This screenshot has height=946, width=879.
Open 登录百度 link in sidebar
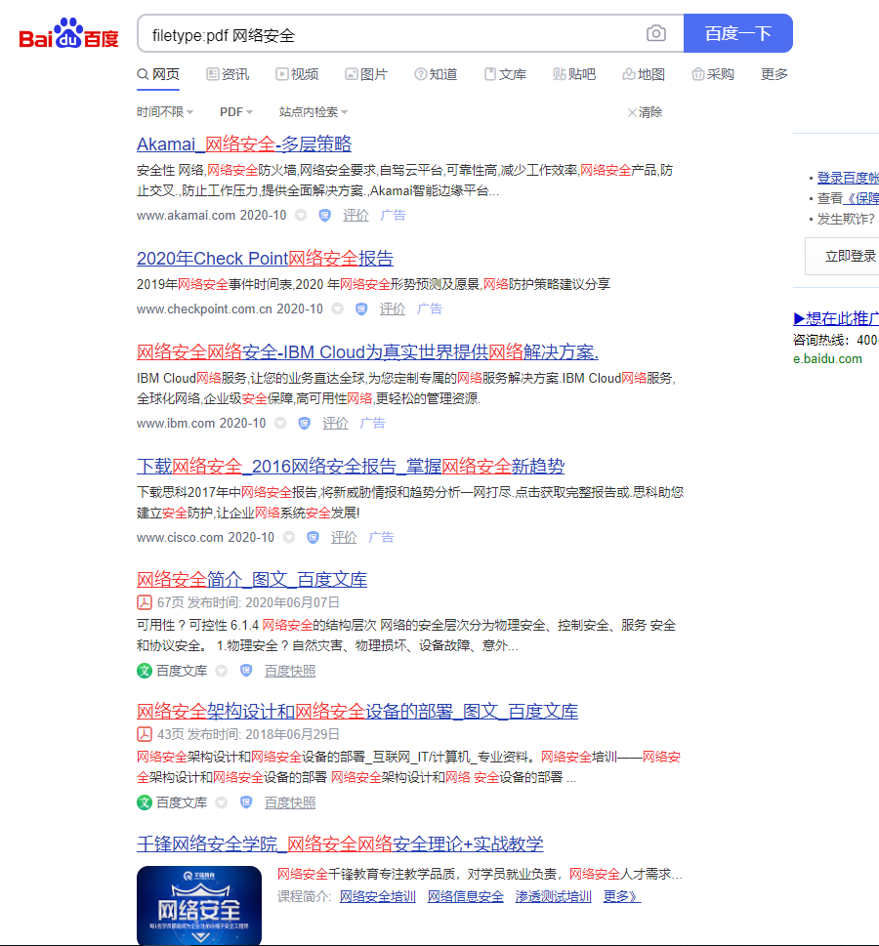click(848, 178)
